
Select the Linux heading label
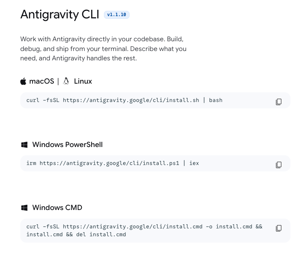tap(83, 81)
